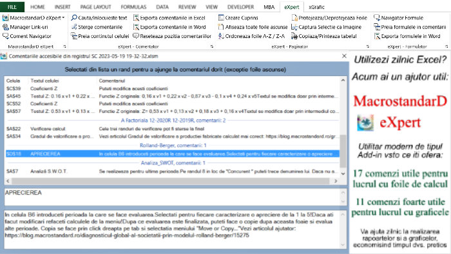This screenshot has width=451, height=254.
Task: Click the panel title icon beside Comentariile
Action: pos(4,56)
